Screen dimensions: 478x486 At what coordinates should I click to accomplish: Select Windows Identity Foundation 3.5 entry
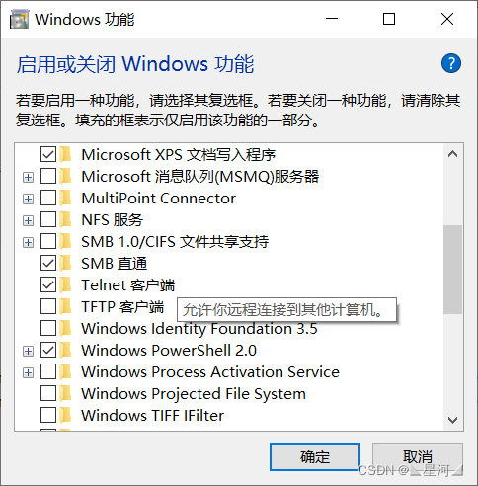[199, 329]
